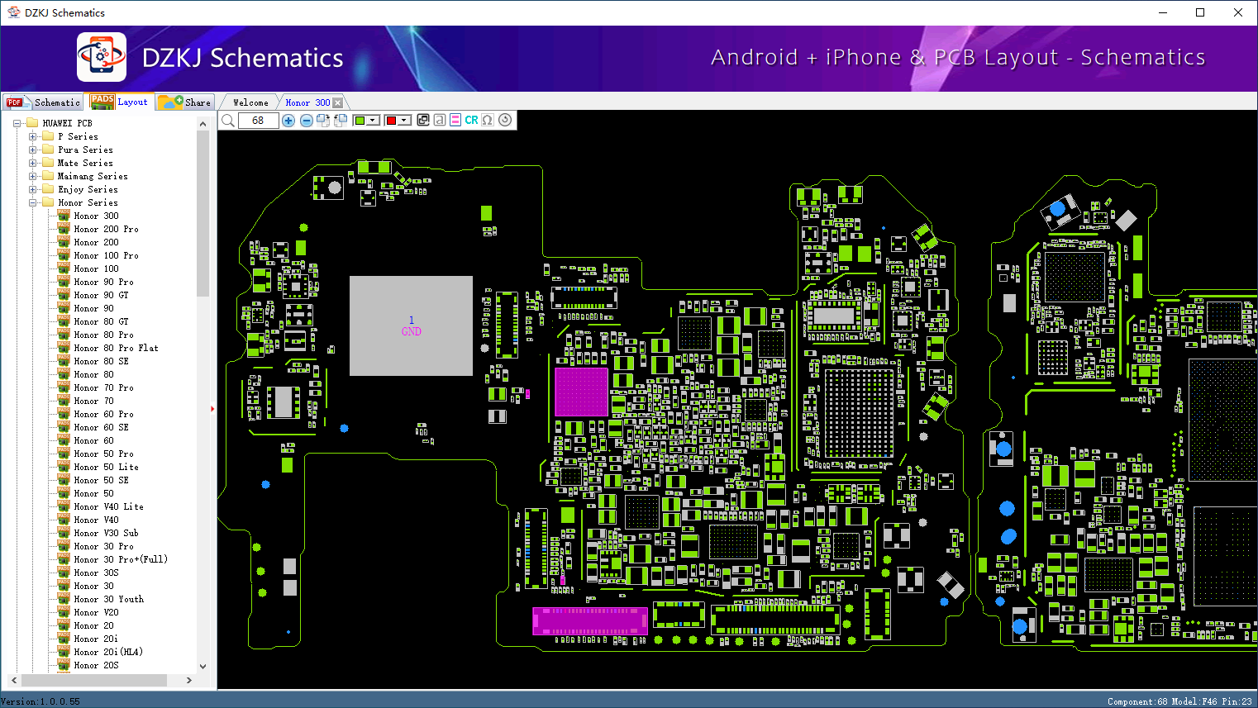Expand the Maimang Series folder
This screenshot has height=708, width=1258.
click(x=32, y=176)
